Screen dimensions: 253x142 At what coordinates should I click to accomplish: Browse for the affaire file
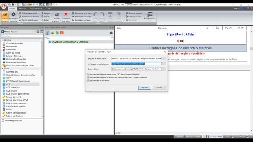coord(164,69)
